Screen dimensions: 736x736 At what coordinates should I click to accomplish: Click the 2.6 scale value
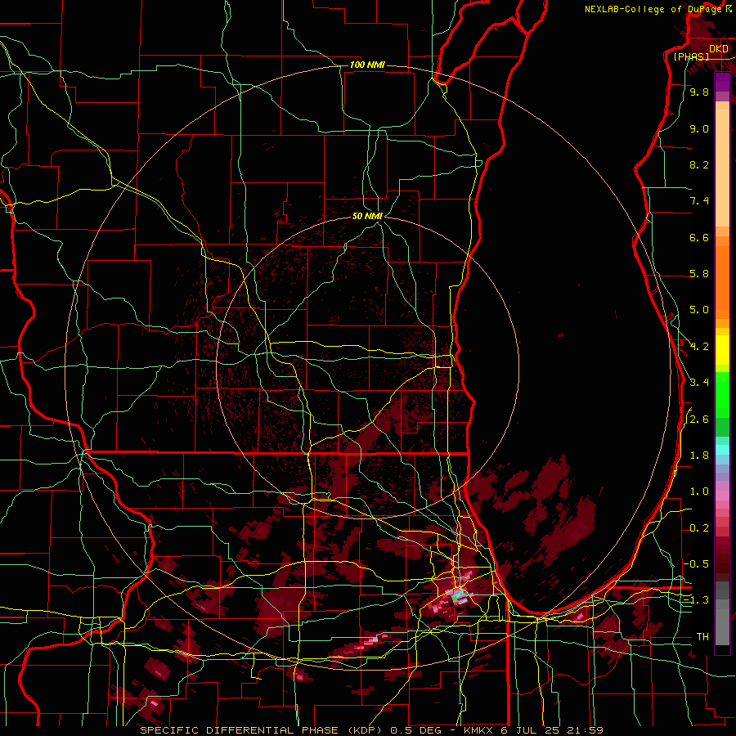click(699, 420)
